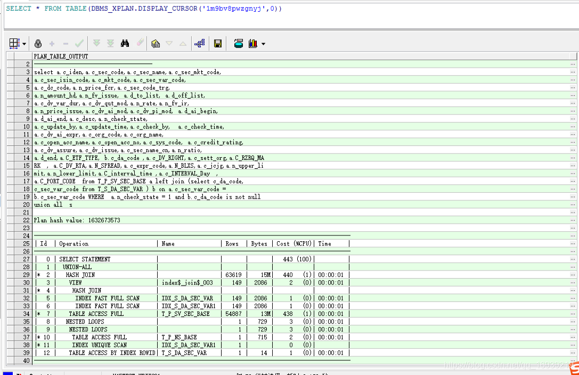The height and width of the screenshot is (375, 579).
Task: Click the row containing 'c_sec_var_code from T_S_DA_SEC_VAR'
Action: pyautogui.click(x=301, y=189)
